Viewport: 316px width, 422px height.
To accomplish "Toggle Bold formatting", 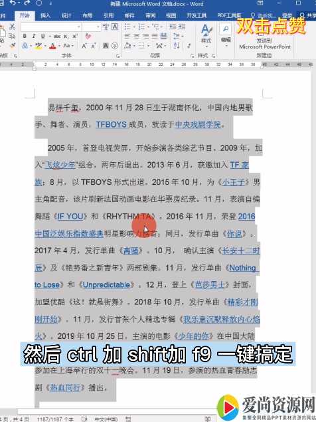I will (x=25, y=36).
